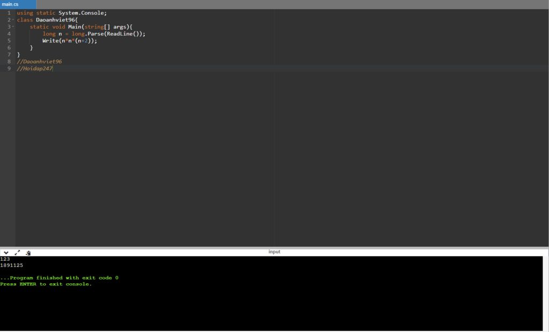This screenshot has height=332, width=549.
Task: Click the '//Hoidap247' comment line
Action: [x=35, y=68]
